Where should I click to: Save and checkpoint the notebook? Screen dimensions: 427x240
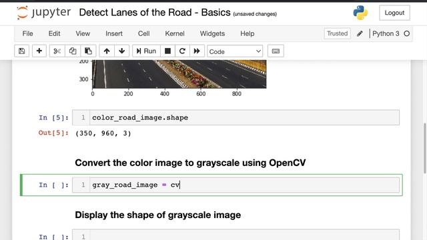(22, 51)
